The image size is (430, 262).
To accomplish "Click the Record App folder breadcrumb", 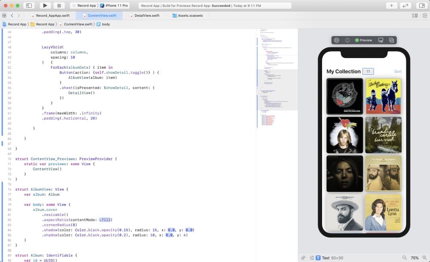I will 42,24.
